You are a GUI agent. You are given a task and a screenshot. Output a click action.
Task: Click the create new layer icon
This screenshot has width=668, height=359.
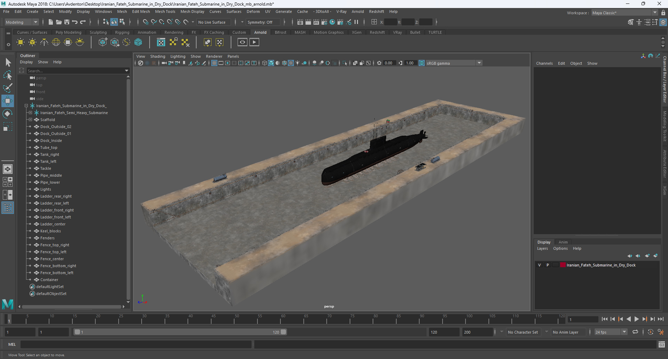[647, 256]
